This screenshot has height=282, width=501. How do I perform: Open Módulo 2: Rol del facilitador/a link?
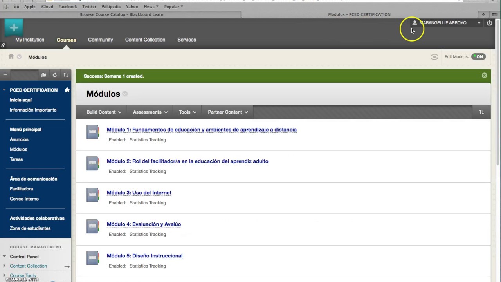pyautogui.click(x=187, y=161)
